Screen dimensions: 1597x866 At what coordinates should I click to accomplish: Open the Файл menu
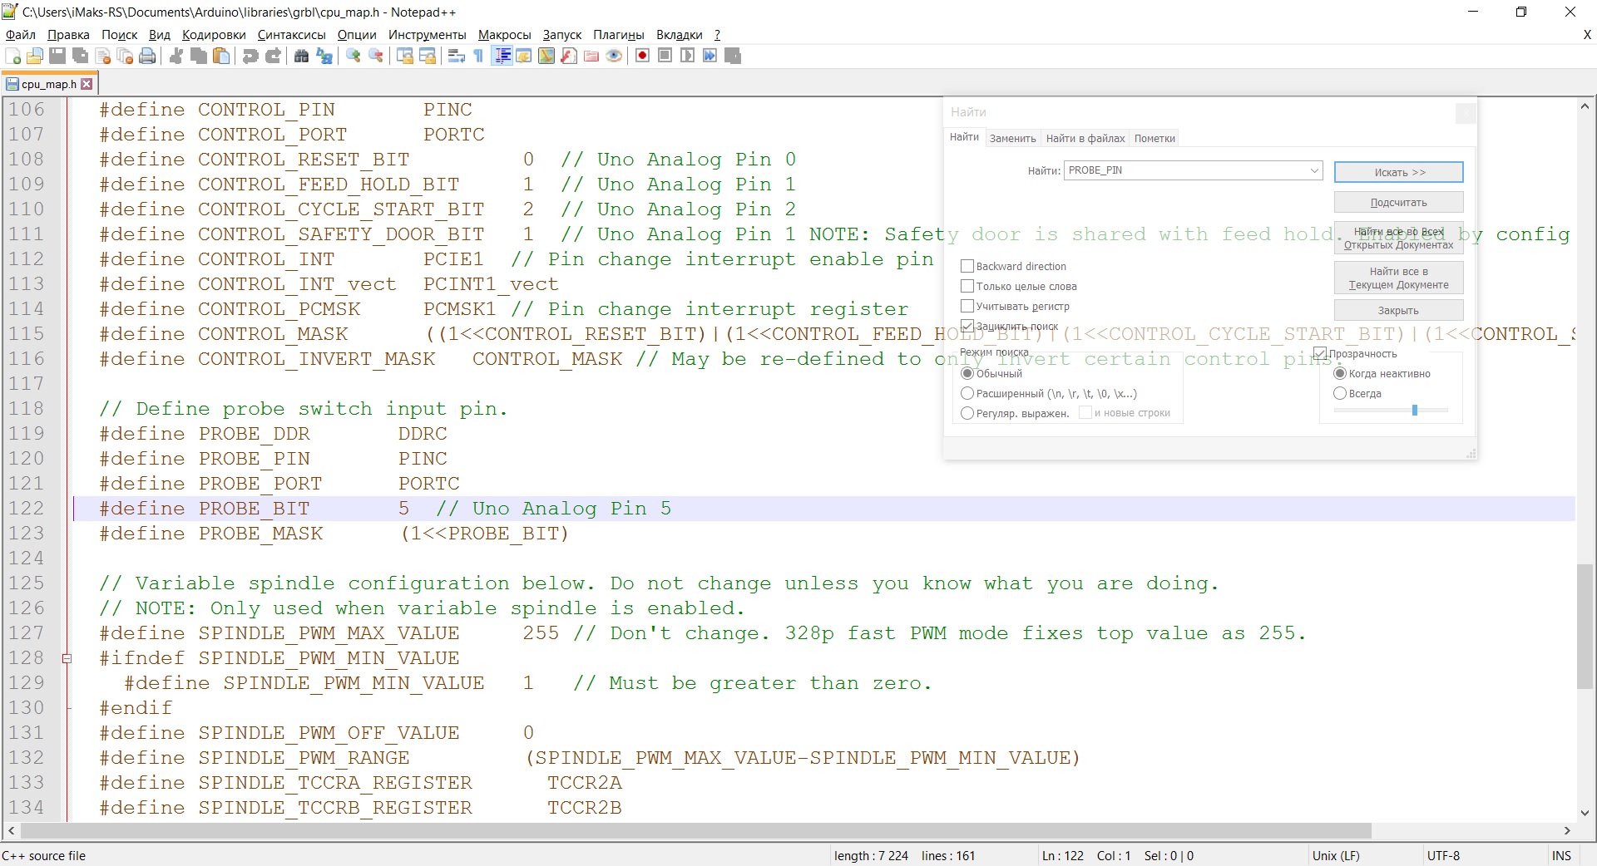click(21, 35)
